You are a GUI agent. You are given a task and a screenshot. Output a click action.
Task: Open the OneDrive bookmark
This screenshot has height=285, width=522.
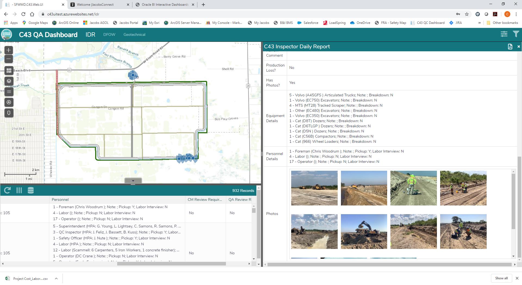pos(360,23)
